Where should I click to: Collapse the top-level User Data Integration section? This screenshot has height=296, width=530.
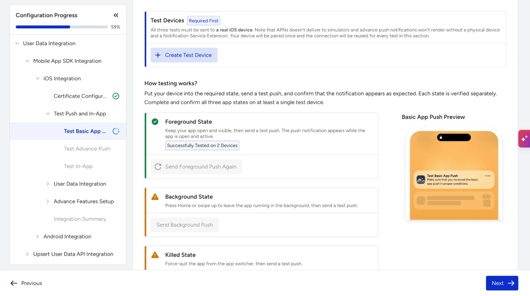[x=17, y=43]
